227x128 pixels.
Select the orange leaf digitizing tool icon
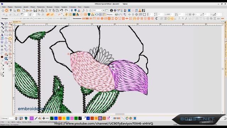(x=48, y=15)
